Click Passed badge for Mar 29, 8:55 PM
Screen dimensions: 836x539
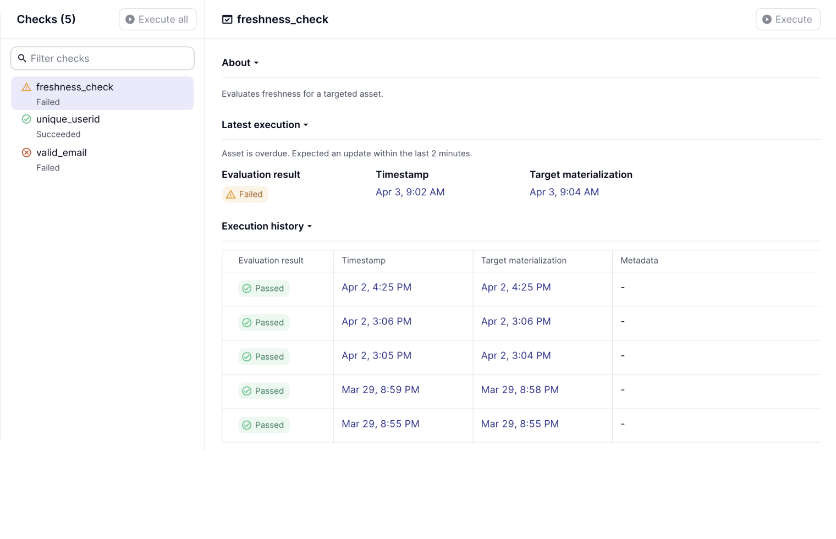[264, 425]
